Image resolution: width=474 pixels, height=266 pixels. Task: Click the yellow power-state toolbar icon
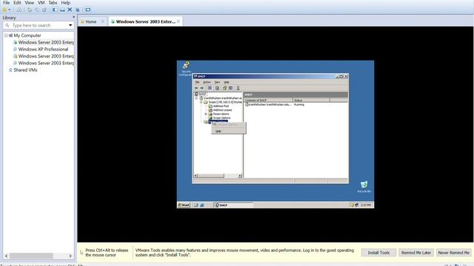point(4,10)
